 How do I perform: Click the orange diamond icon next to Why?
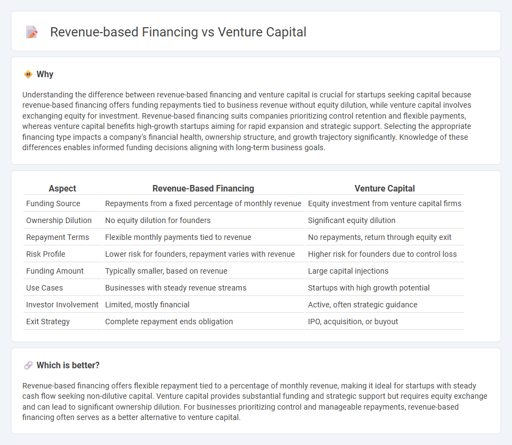point(28,75)
